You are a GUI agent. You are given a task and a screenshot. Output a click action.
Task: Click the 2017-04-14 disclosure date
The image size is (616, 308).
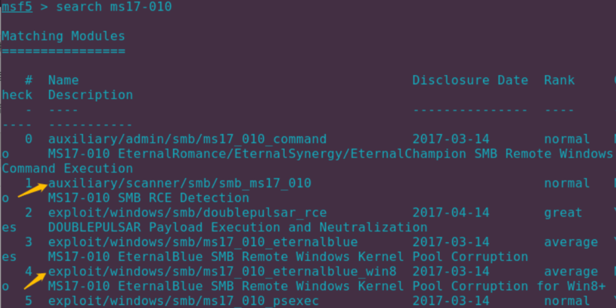pos(451,213)
